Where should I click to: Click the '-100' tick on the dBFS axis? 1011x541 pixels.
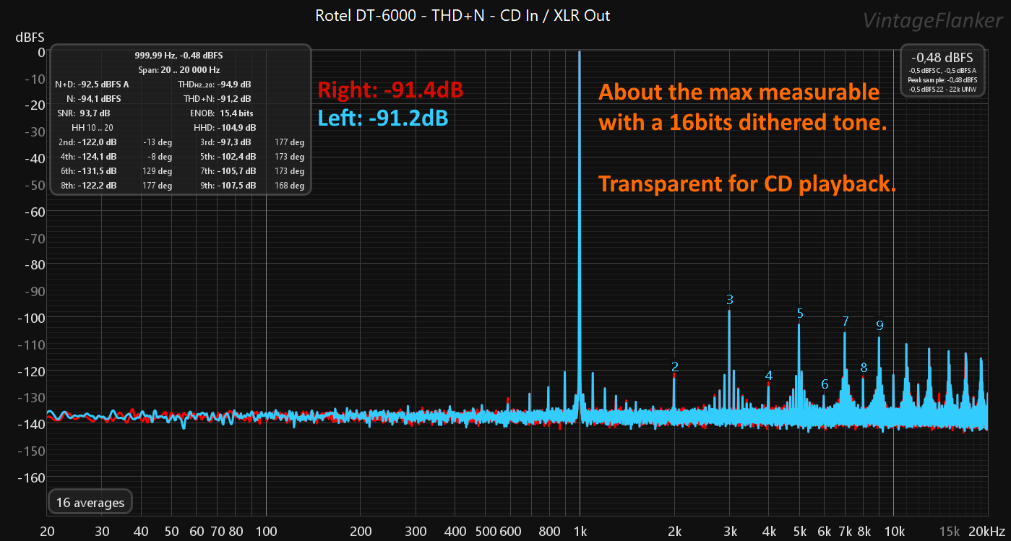31,318
